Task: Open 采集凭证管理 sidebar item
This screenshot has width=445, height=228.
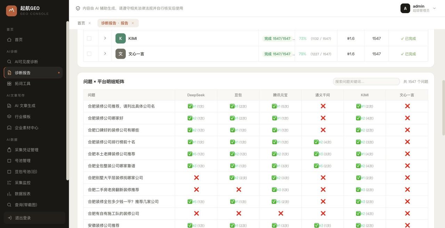Action: [33, 150]
